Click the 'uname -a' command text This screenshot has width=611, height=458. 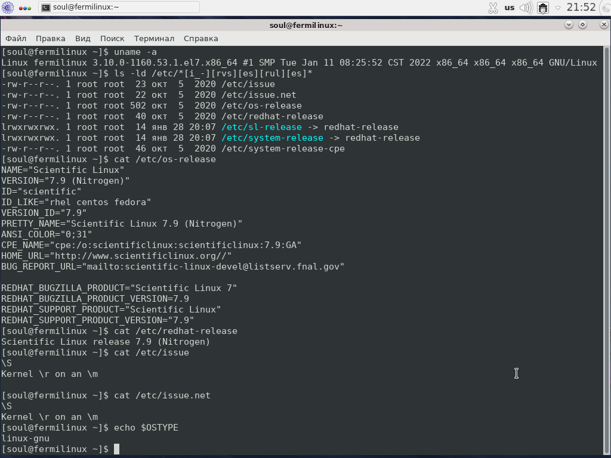coord(135,52)
